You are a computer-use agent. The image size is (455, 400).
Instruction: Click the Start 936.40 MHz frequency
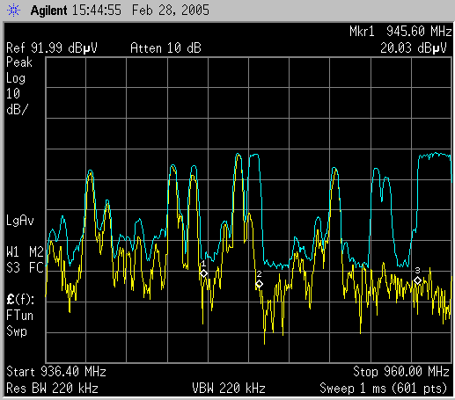point(56,372)
